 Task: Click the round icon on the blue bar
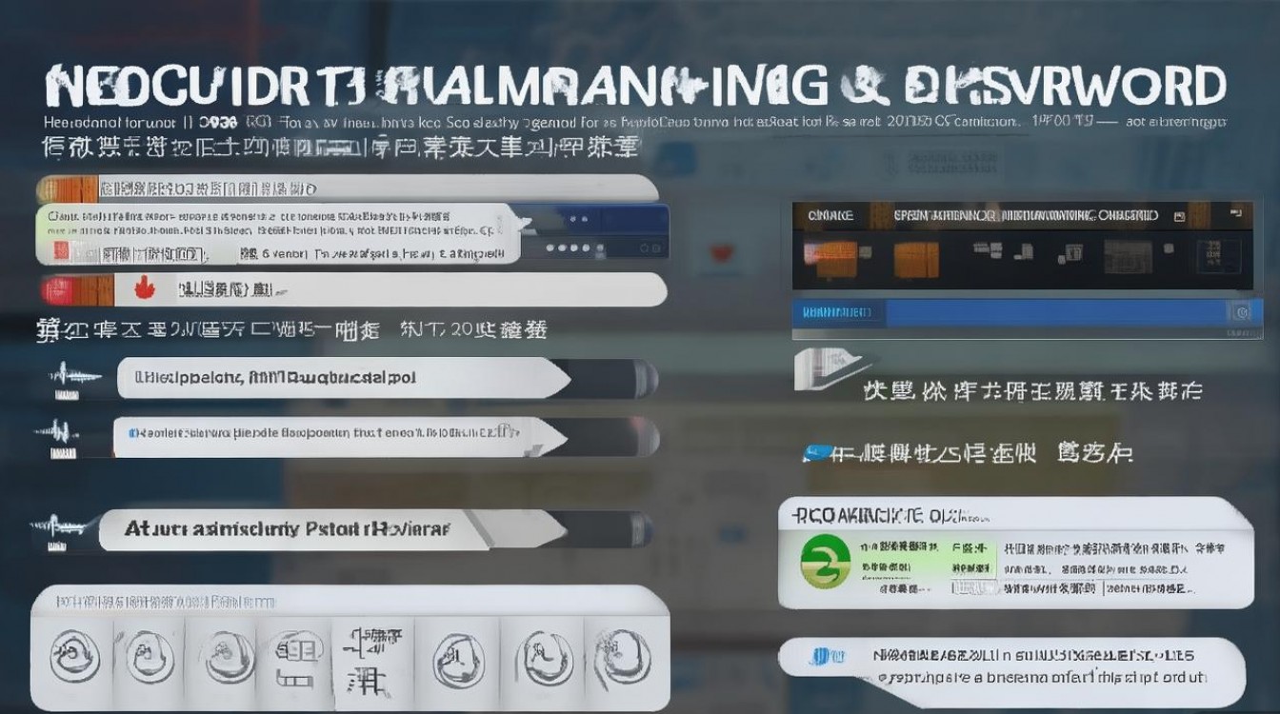coord(1240,312)
